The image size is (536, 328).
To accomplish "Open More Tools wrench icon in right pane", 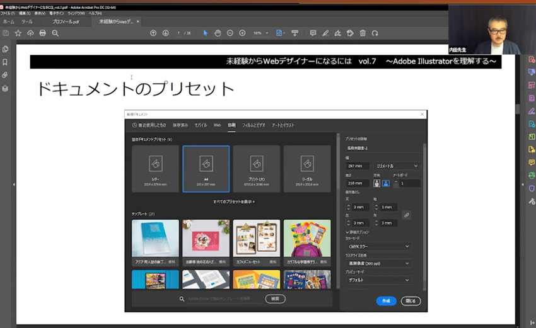I will coord(532,201).
